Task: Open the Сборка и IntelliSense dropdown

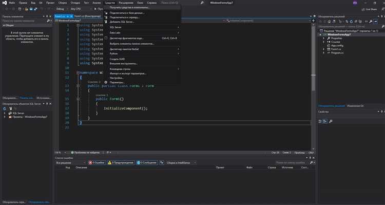Action: click(181, 163)
